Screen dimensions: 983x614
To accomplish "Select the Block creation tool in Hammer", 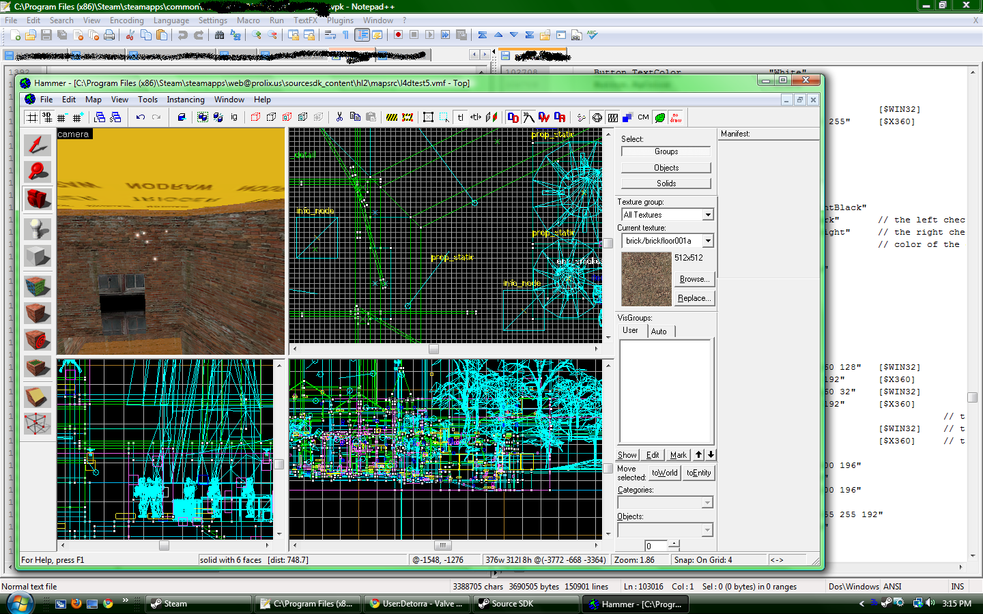I will click(x=38, y=257).
